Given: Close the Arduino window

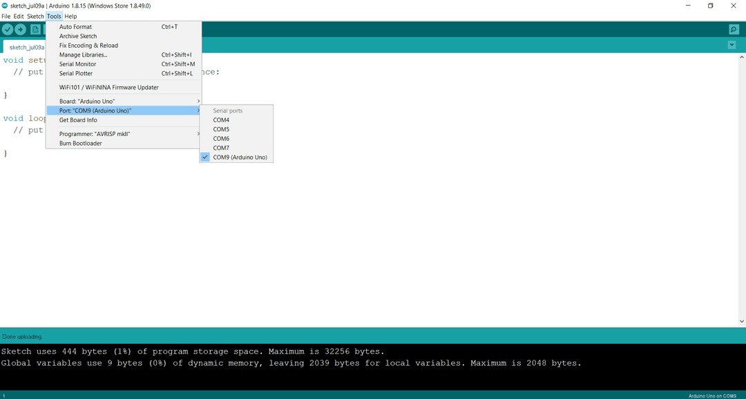Looking at the screenshot, I should point(733,6).
